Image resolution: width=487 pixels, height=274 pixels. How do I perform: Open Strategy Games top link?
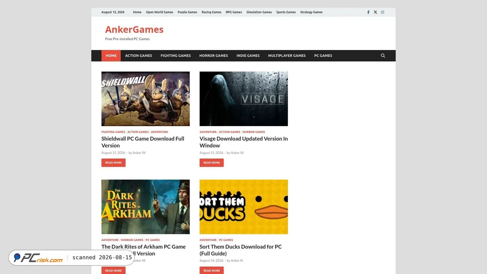coord(311,12)
